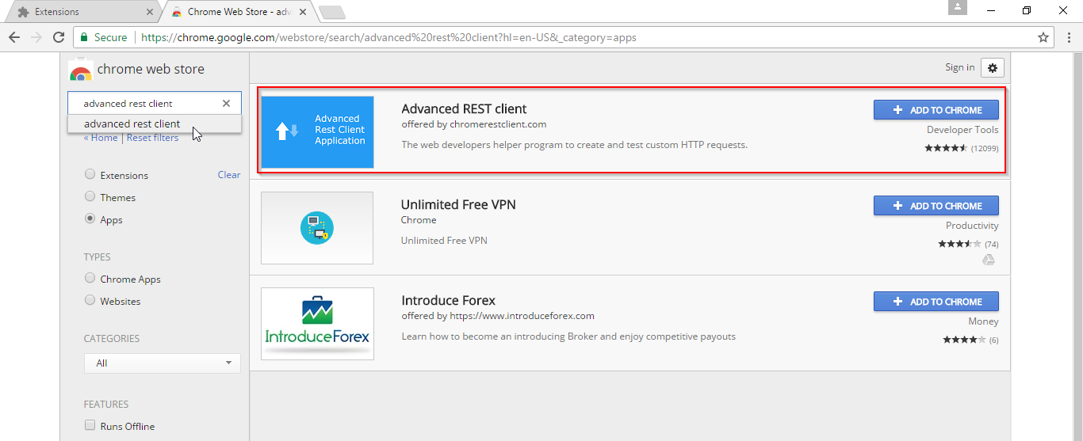Reload the page with the refresh icon
Viewport: 1083px width, 441px height.
coord(59,37)
